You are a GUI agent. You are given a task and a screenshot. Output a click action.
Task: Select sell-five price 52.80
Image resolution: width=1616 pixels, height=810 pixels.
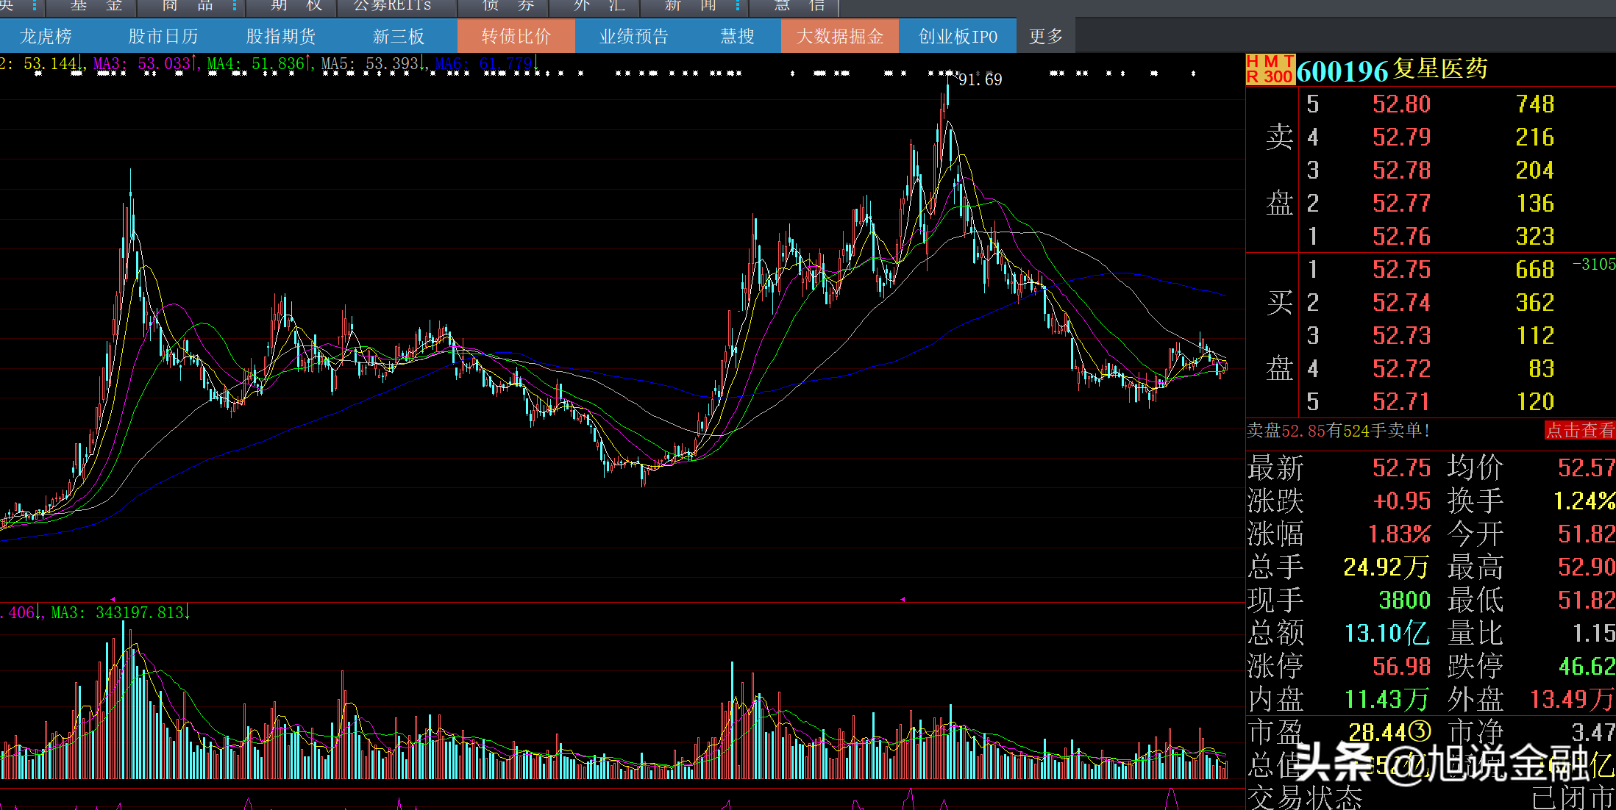click(1401, 104)
